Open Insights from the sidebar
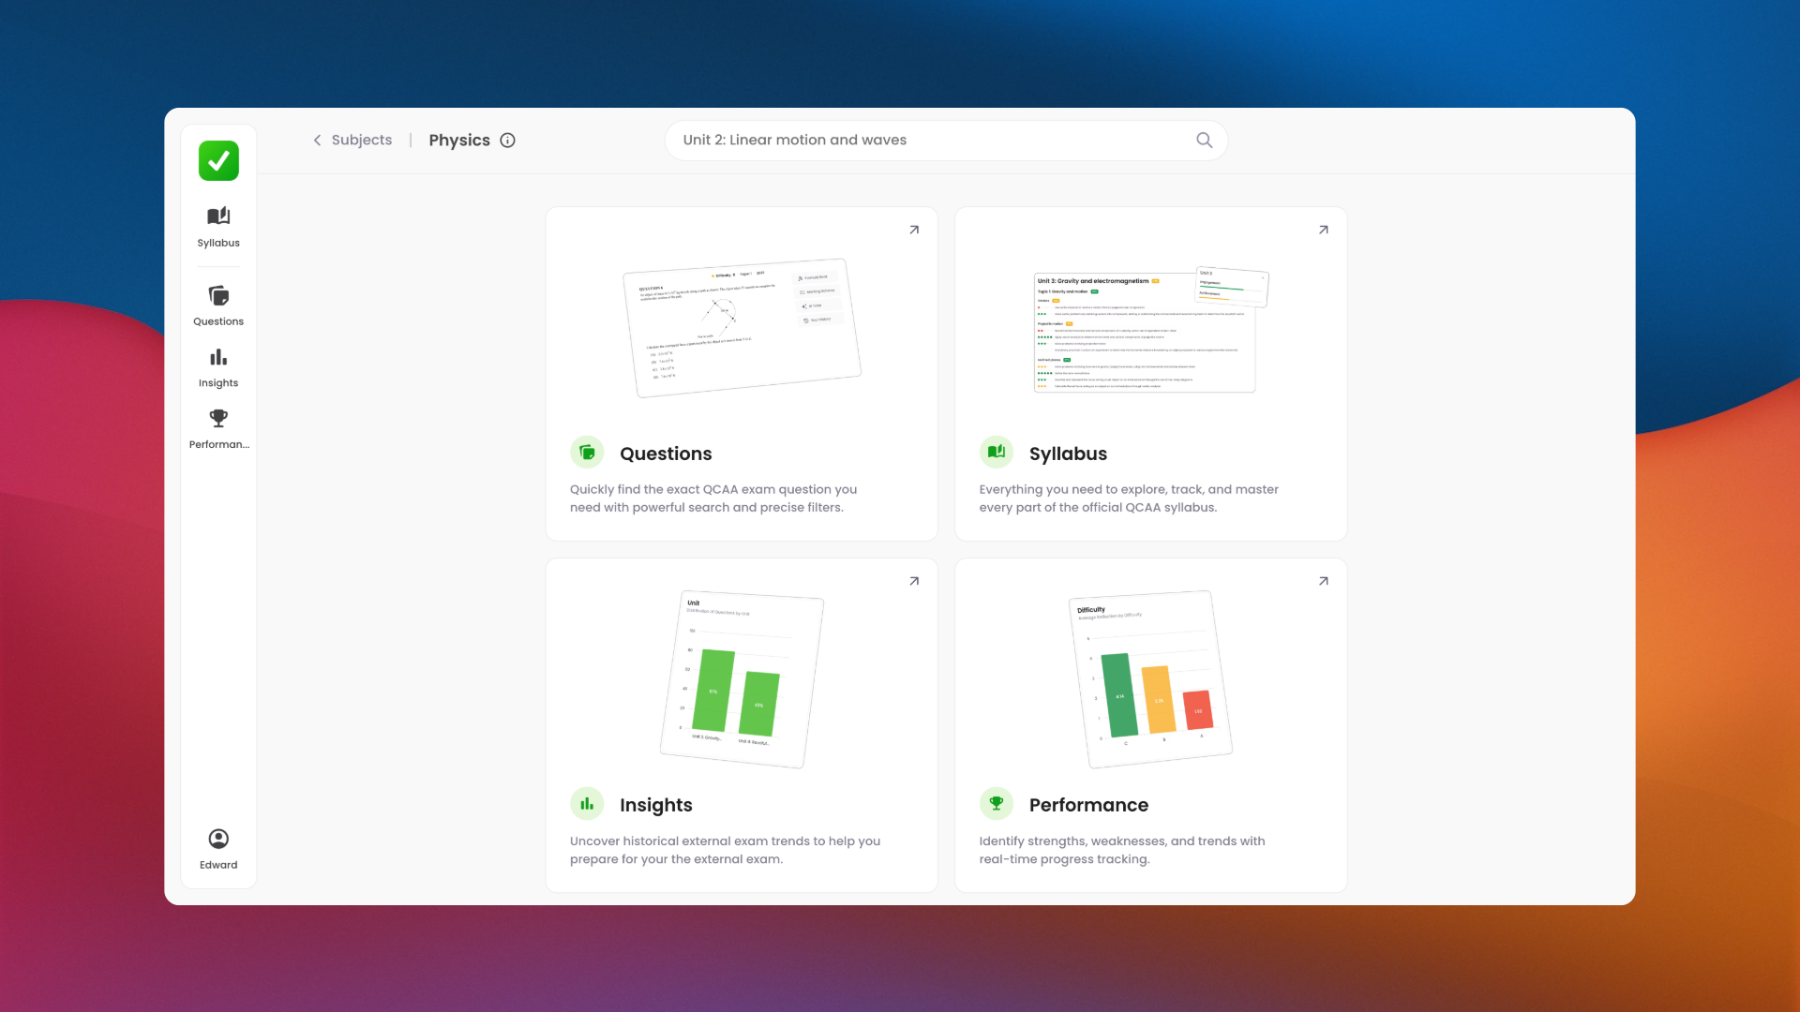Screen dimensions: 1800x1012 pos(218,366)
